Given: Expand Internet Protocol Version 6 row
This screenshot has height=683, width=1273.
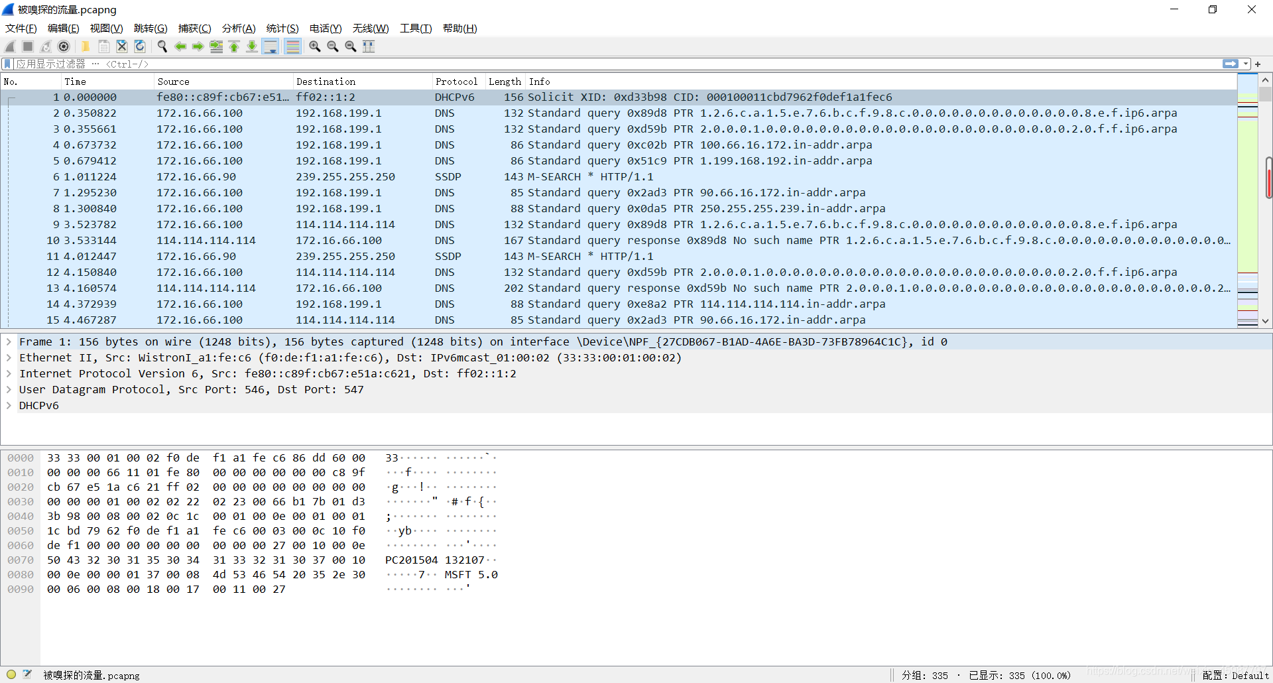Looking at the screenshot, I should 9,374.
